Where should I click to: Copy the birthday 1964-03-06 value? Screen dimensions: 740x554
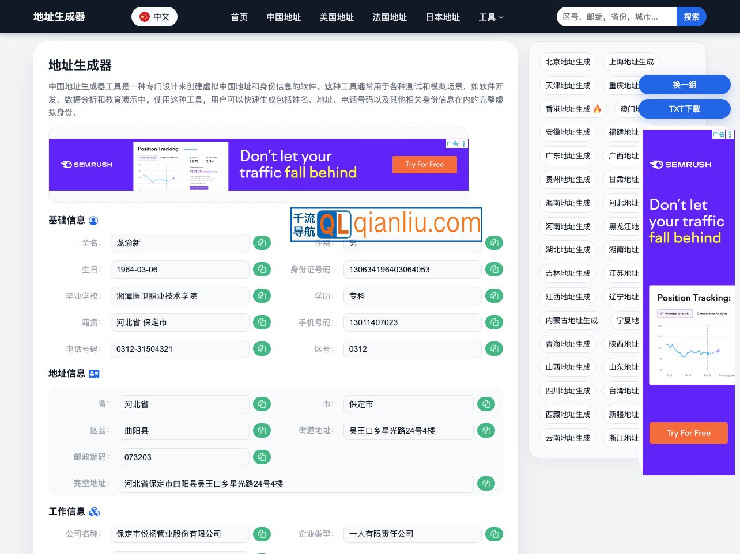(x=262, y=270)
